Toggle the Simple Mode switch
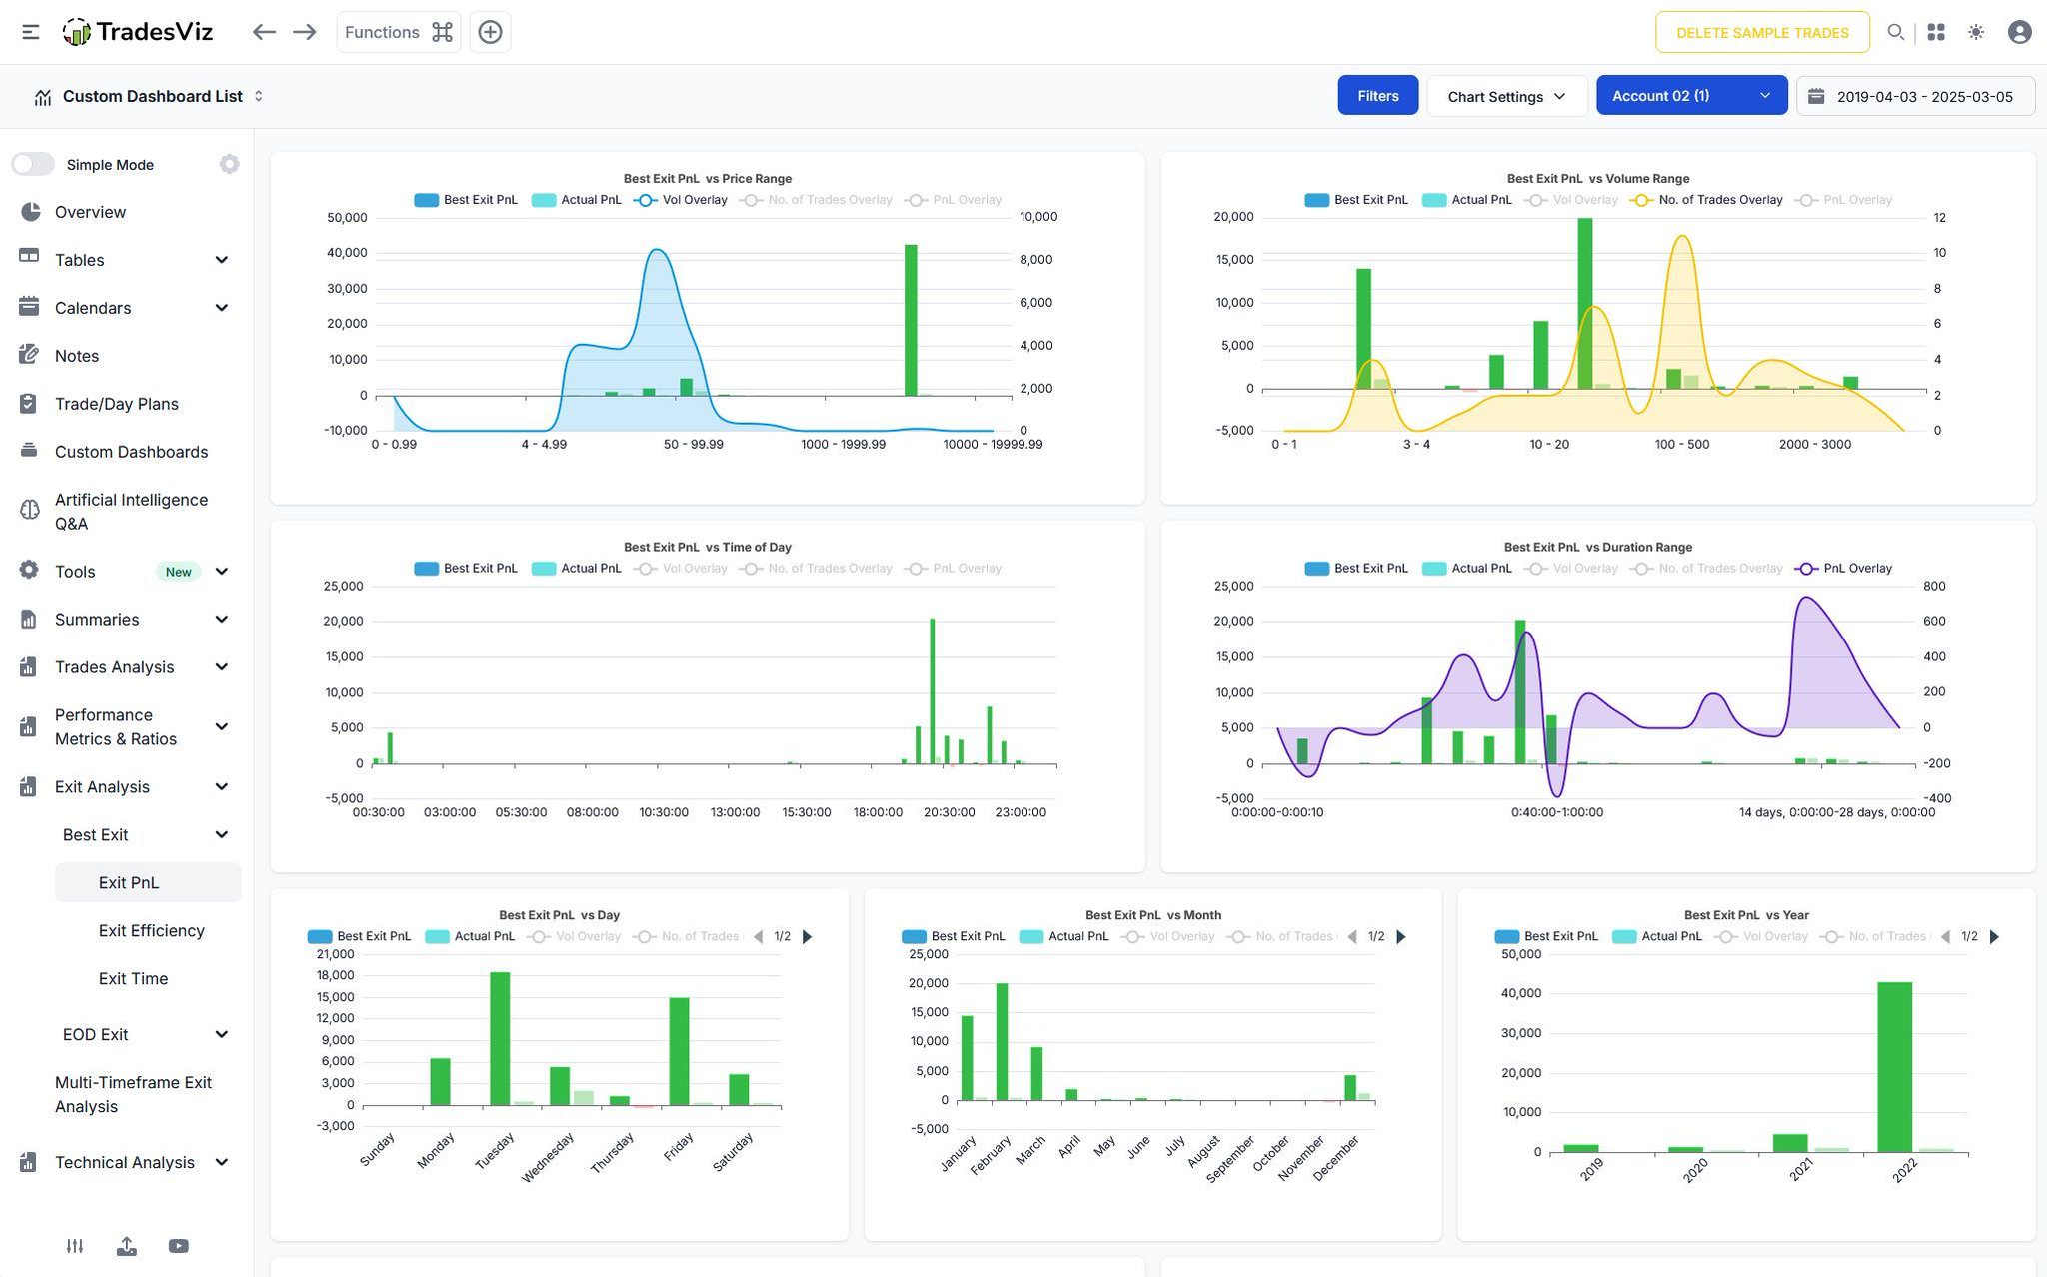Screen dimensions: 2047x1277 pyautogui.click(x=33, y=164)
